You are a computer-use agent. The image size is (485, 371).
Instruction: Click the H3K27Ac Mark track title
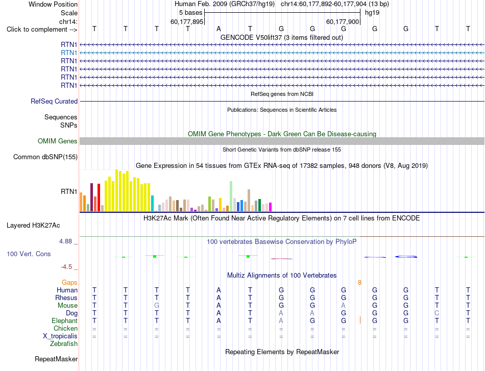(x=282, y=218)
